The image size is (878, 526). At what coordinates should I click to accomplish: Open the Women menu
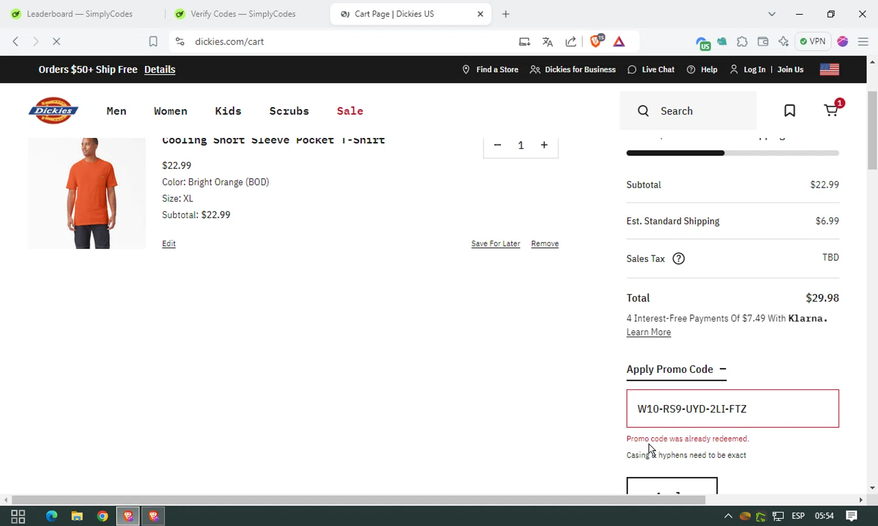point(171,111)
